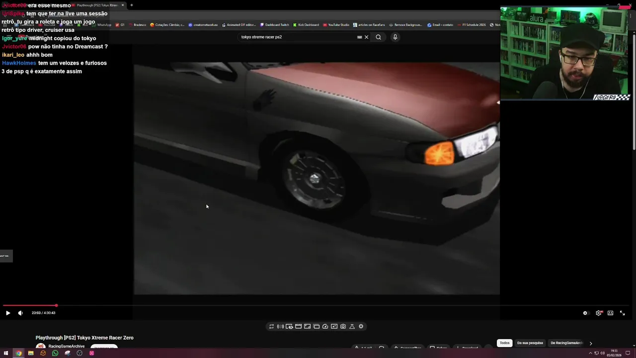Open the Bradesco bookmark
This screenshot has height=358, width=636.
[137, 25]
